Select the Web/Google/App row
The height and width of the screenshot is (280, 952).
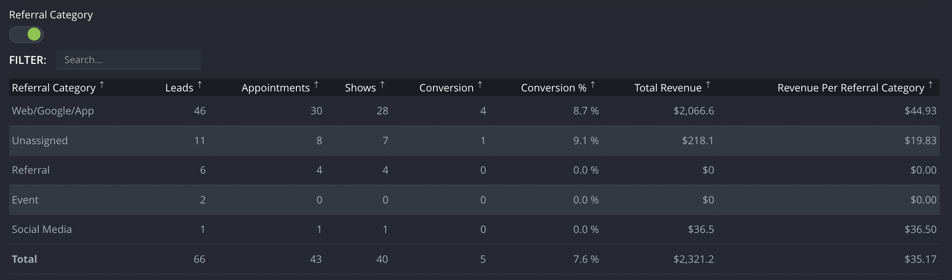[474, 111]
